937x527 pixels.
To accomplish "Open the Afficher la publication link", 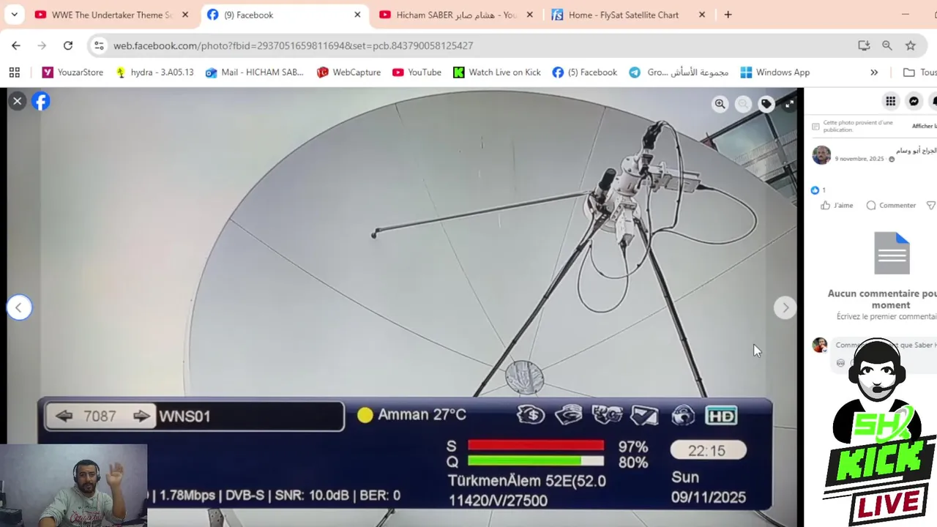I will tap(924, 126).
